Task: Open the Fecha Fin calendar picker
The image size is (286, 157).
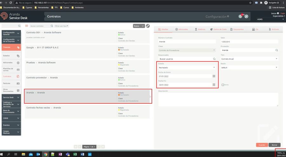Action: click(214, 85)
